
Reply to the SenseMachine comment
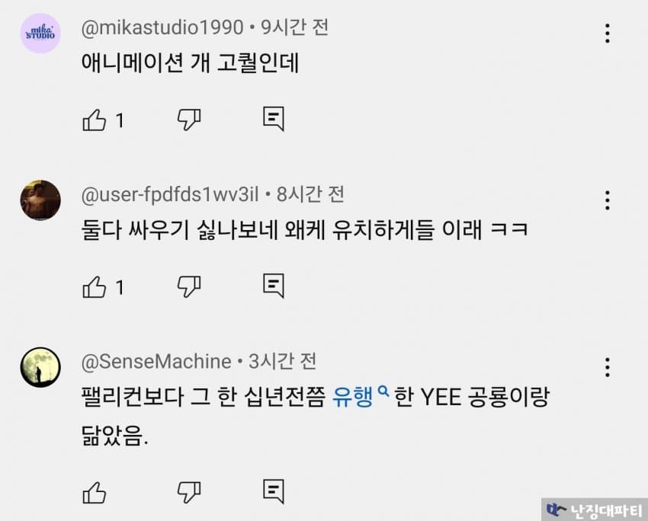pyautogui.click(x=274, y=491)
